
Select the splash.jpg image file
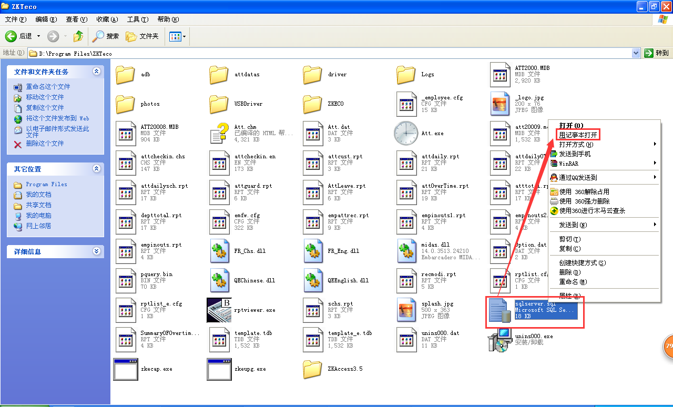coord(405,310)
